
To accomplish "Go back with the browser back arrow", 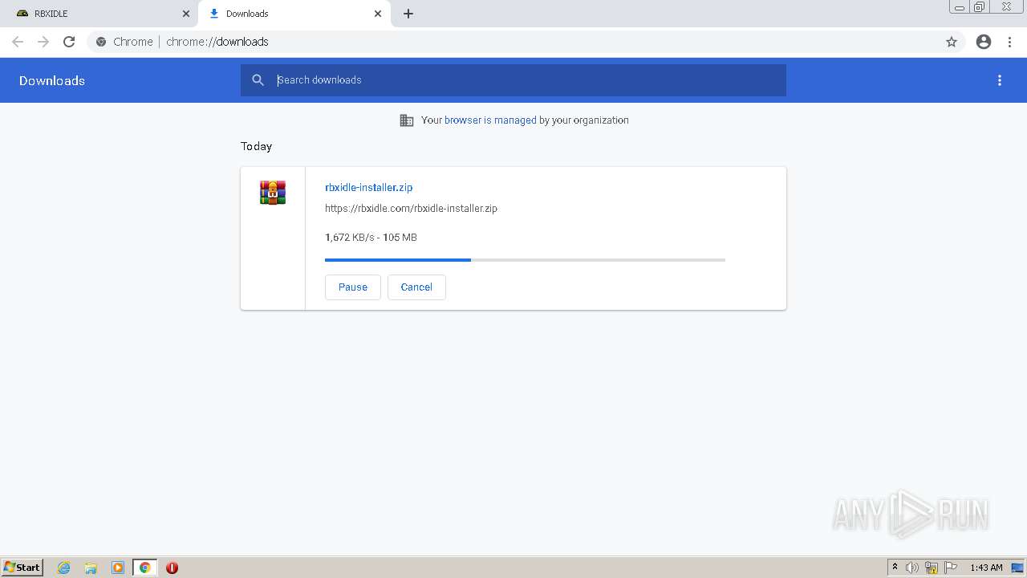I will (18, 42).
